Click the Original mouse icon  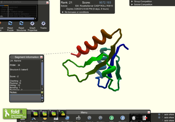(134, 118)
